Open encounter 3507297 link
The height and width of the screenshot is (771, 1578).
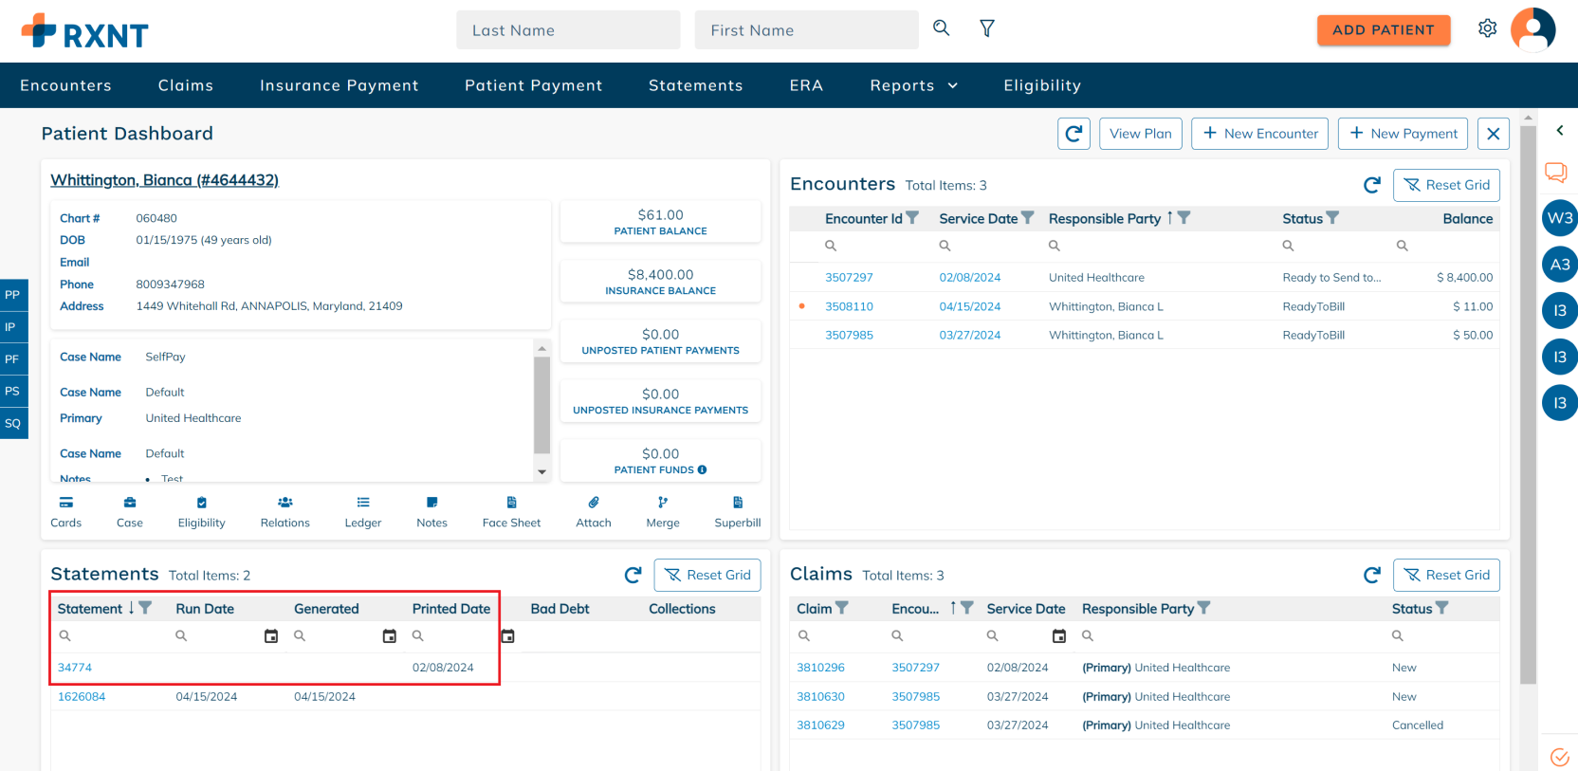[849, 278]
